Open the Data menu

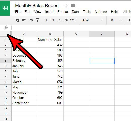click(x=75, y=12)
